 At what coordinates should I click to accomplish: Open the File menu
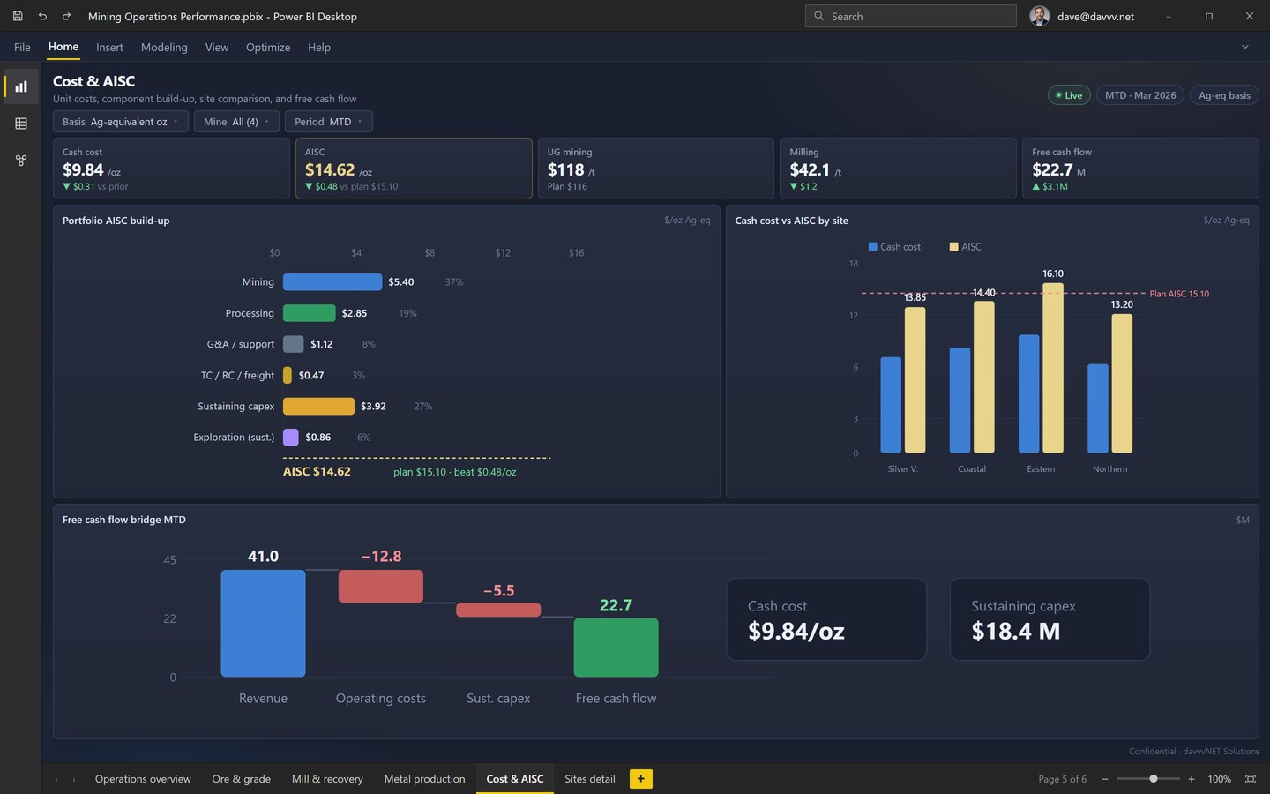[x=22, y=48]
